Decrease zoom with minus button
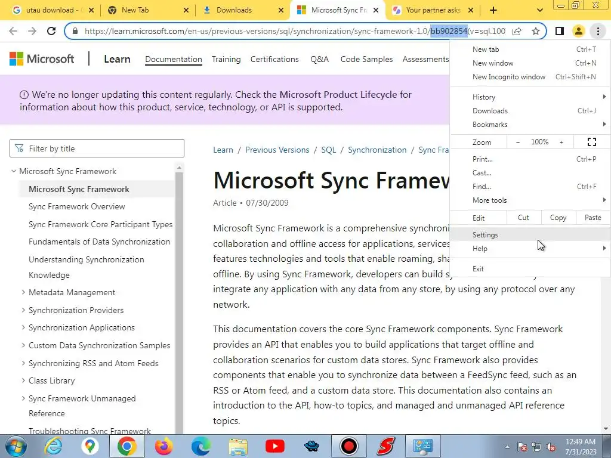The image size is (611, 458). click(x=518, y=142)
